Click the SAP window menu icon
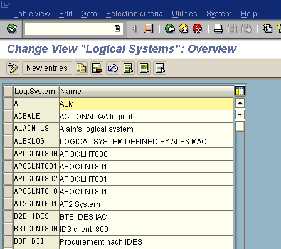The height and width of the screenshot is (249, 281). click(6, 4)
